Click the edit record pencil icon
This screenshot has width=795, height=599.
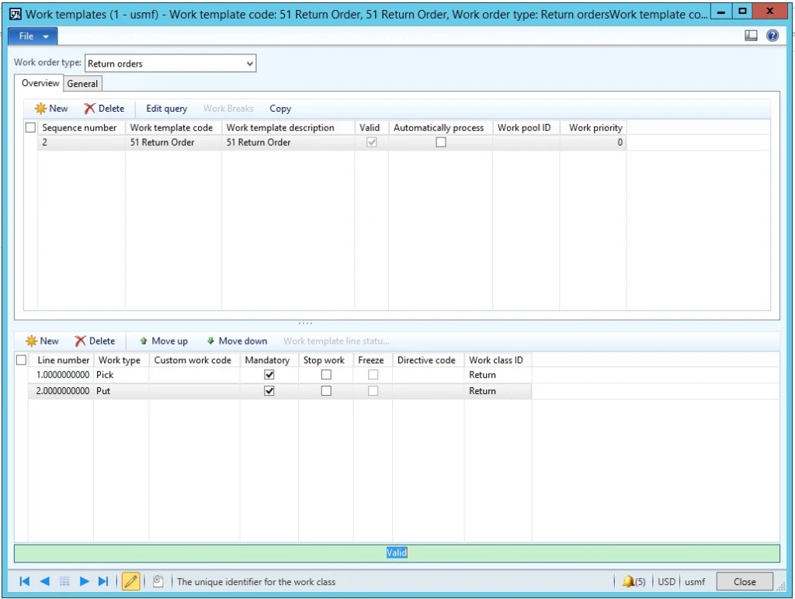point(130,580)
